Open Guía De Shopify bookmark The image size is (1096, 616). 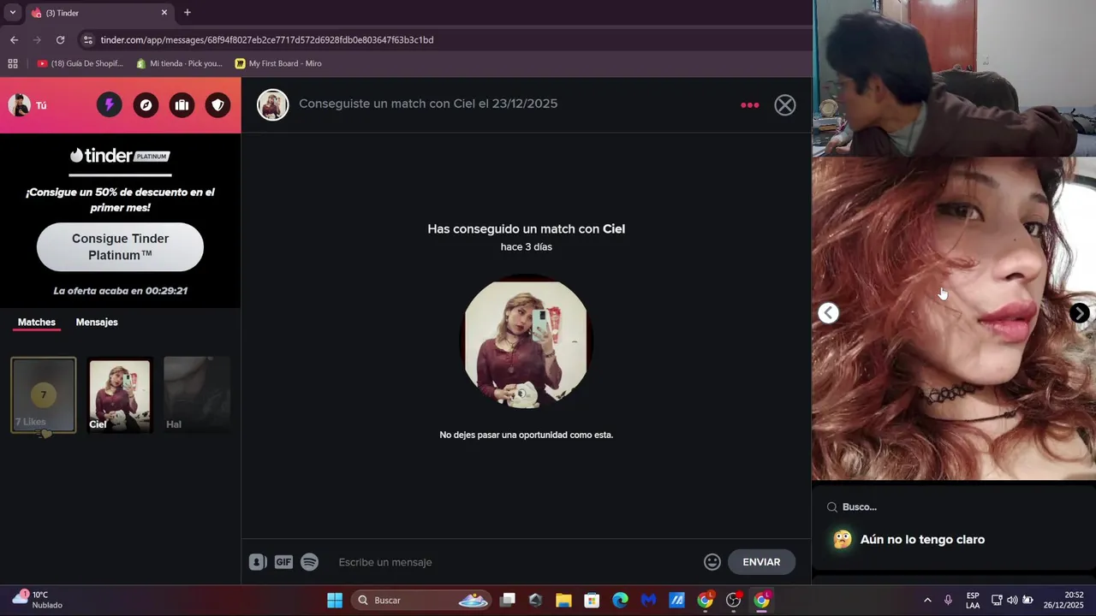click(x=80, y=63)
